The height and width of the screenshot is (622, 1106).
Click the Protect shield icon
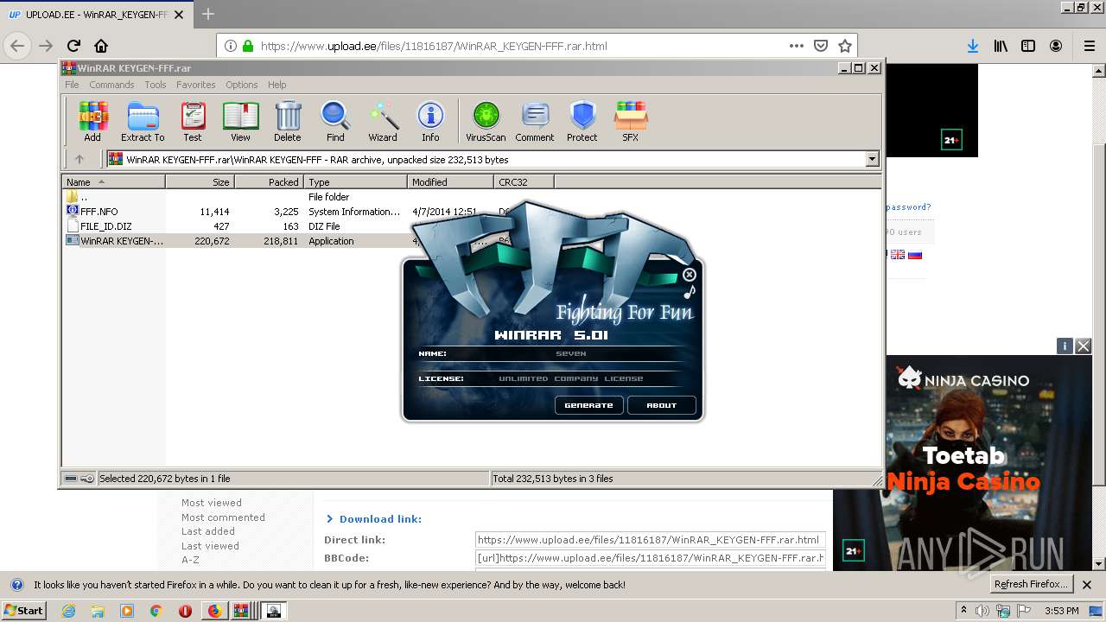(x=582, y=121)
